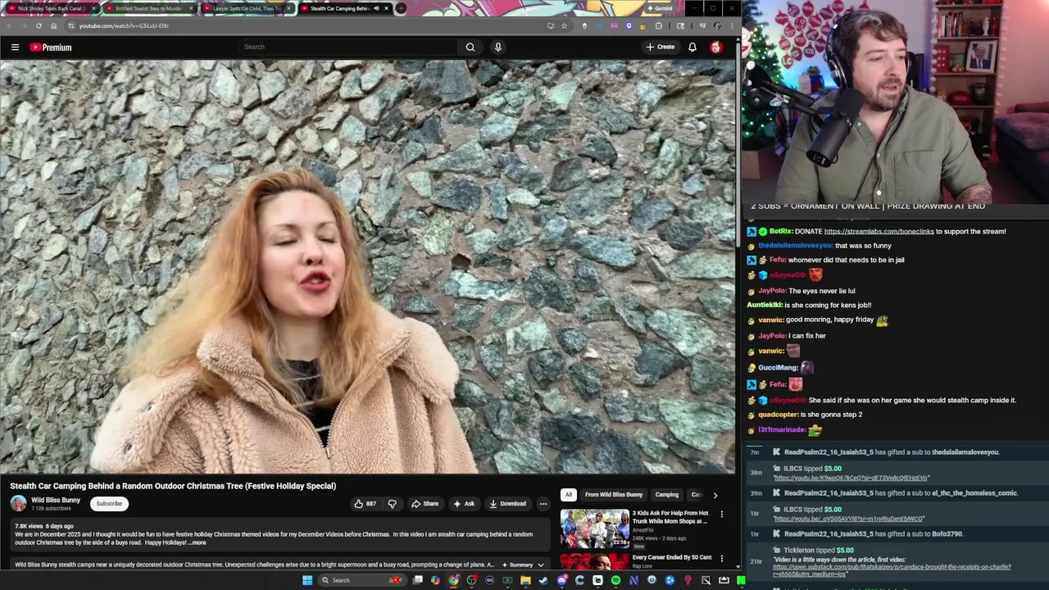Open the YouTube account avatar menu
This screenshot has width=1049, height=590.
point(716,47)
